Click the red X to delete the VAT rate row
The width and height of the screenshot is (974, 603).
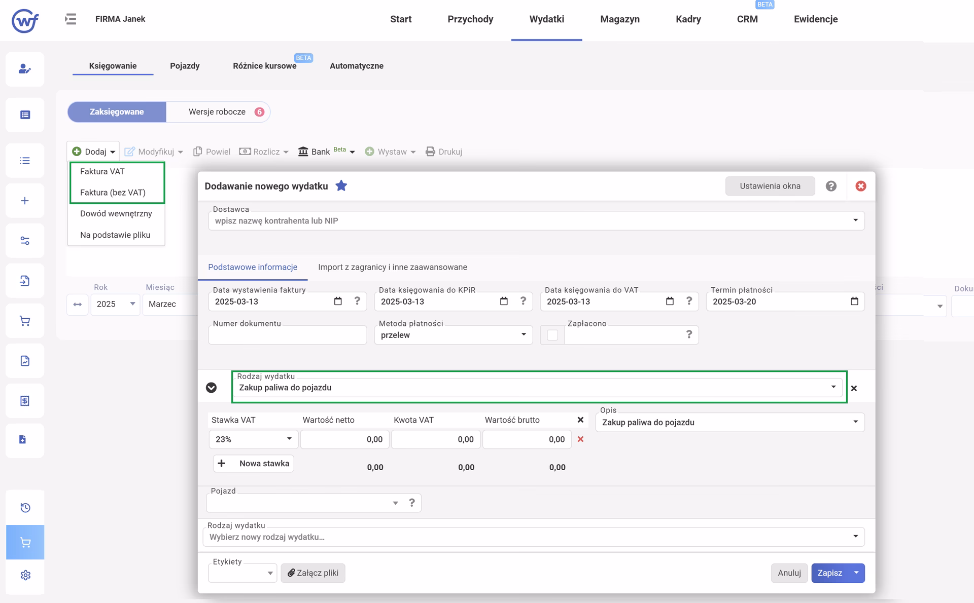(x=580, y=439)
